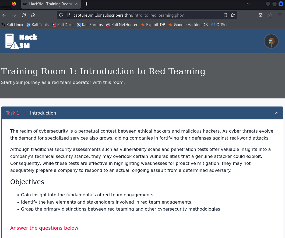This screenshot has width=285, height=238.
Task: Open the Firefox extensions menu
Action: [x=270, y=15]
